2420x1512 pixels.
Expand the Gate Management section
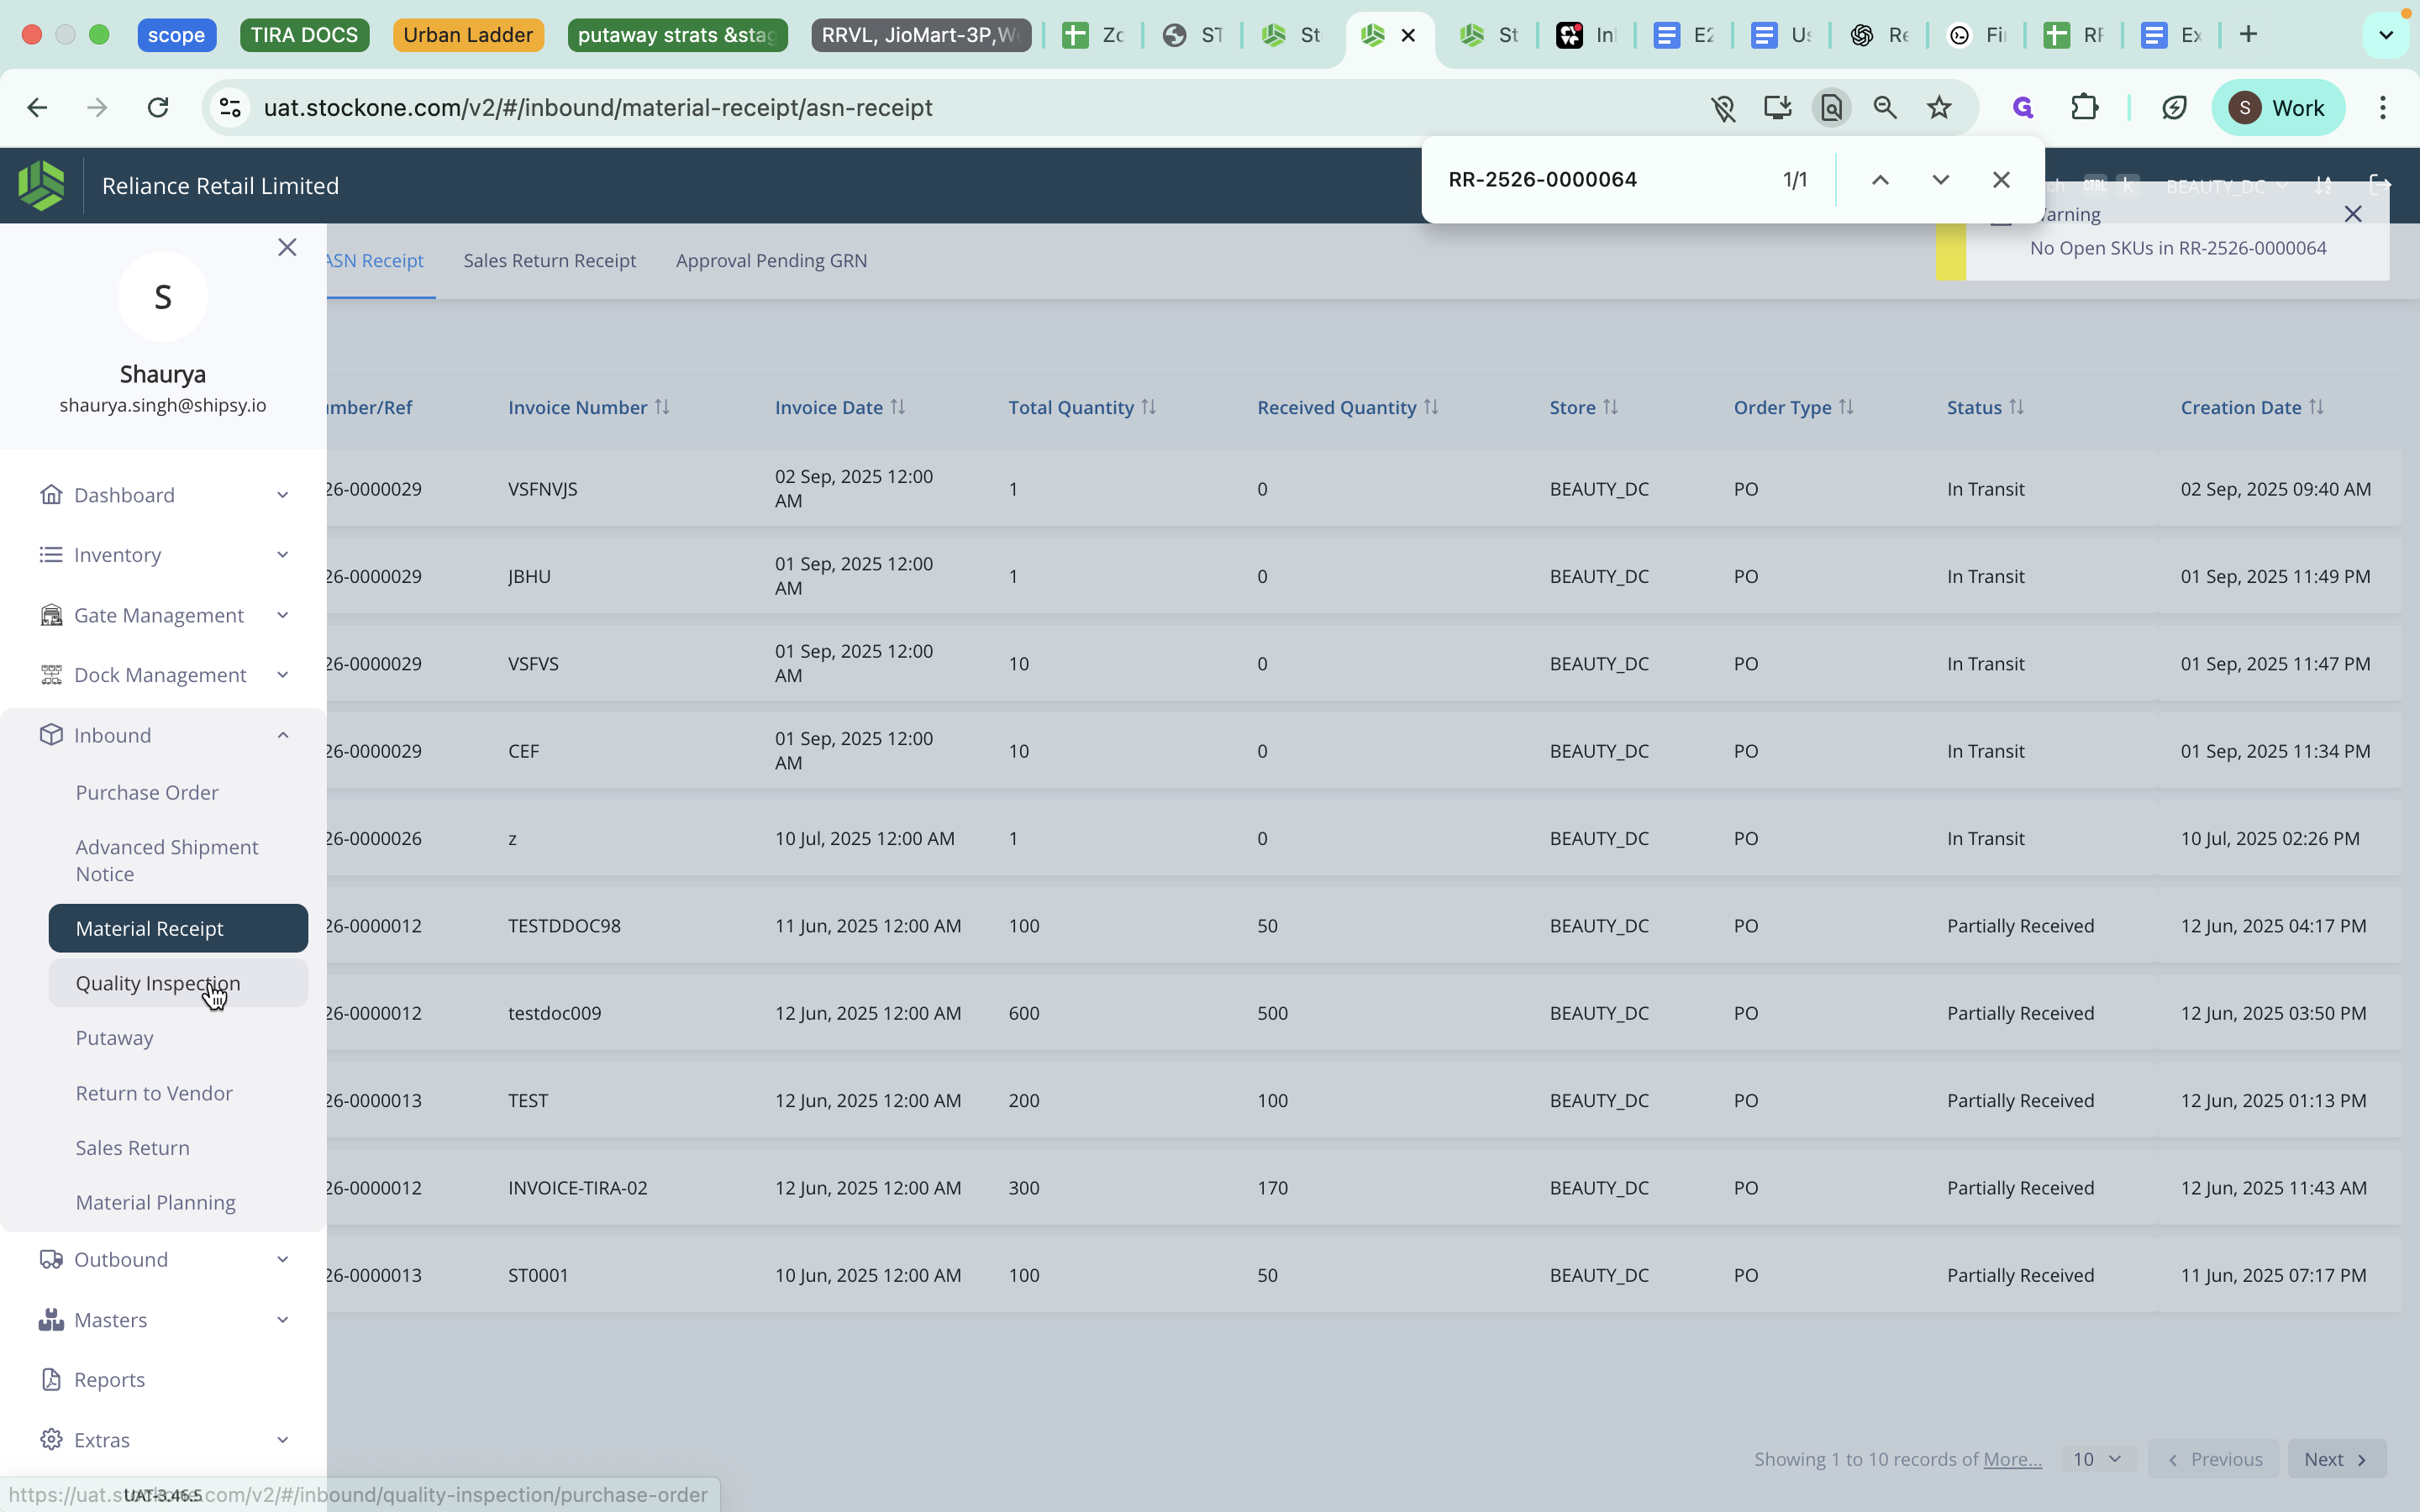pyautogui.click(x=283, y=615)
